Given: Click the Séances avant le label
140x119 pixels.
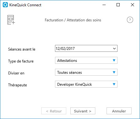Looking at the screenshot, I should click(22, 49).
